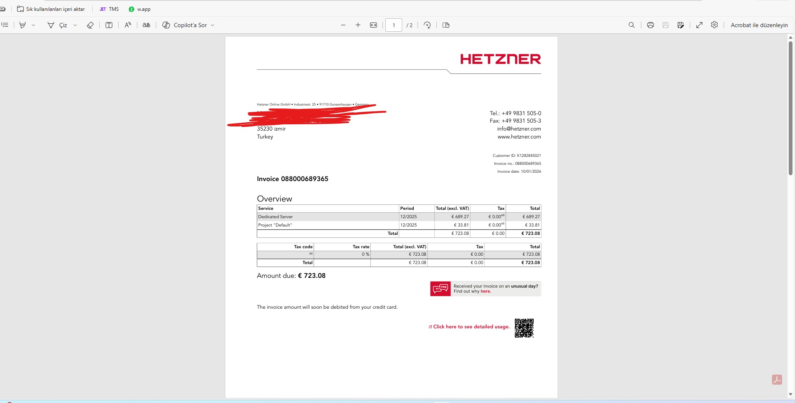Add a text box with the text tool
This screenshot has width=795, height=403.
[x=109, y=25]
